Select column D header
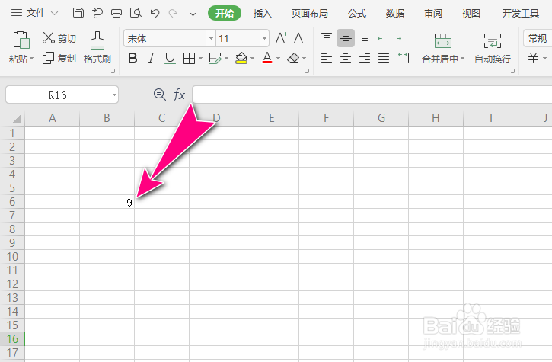552x362 pixels. 216,118
